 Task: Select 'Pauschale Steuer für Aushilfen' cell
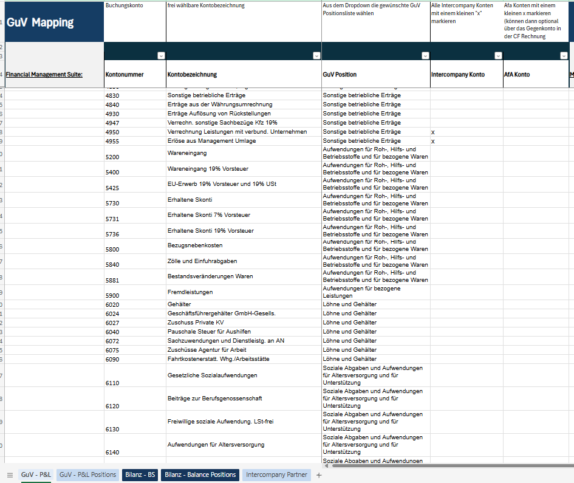[x=244, y=332]
